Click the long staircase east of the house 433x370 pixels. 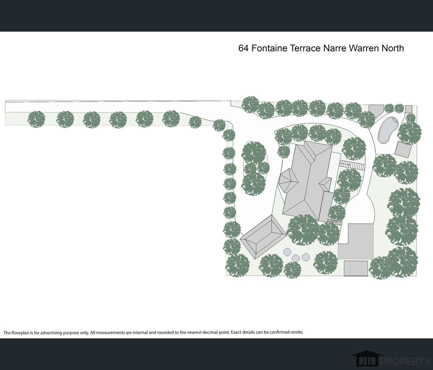click(352, 165)
